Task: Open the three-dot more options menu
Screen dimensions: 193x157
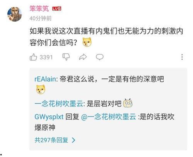Action: (182, 57)
